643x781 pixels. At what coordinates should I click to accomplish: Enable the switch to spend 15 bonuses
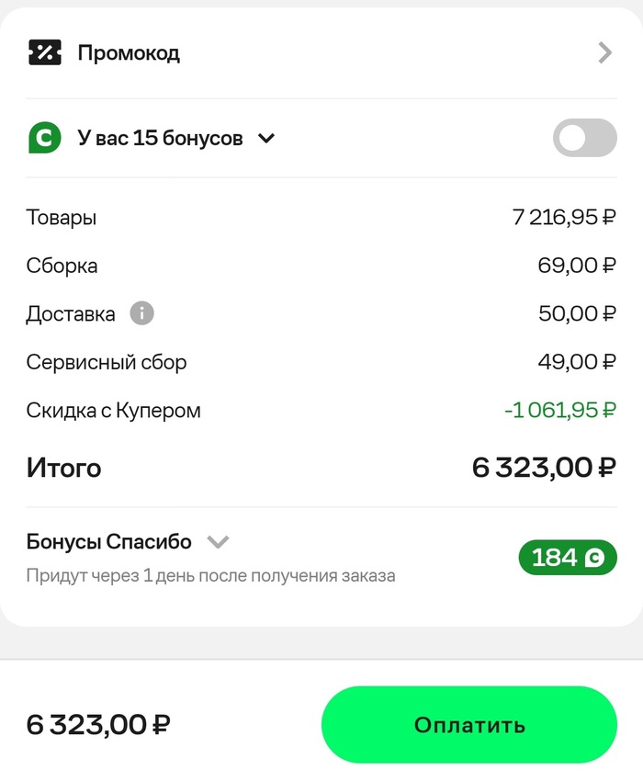[584, 138]
